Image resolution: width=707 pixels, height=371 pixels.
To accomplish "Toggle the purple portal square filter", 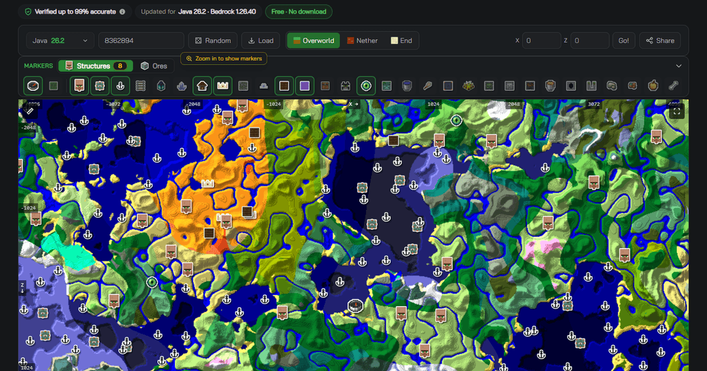I will coord(305,86).
